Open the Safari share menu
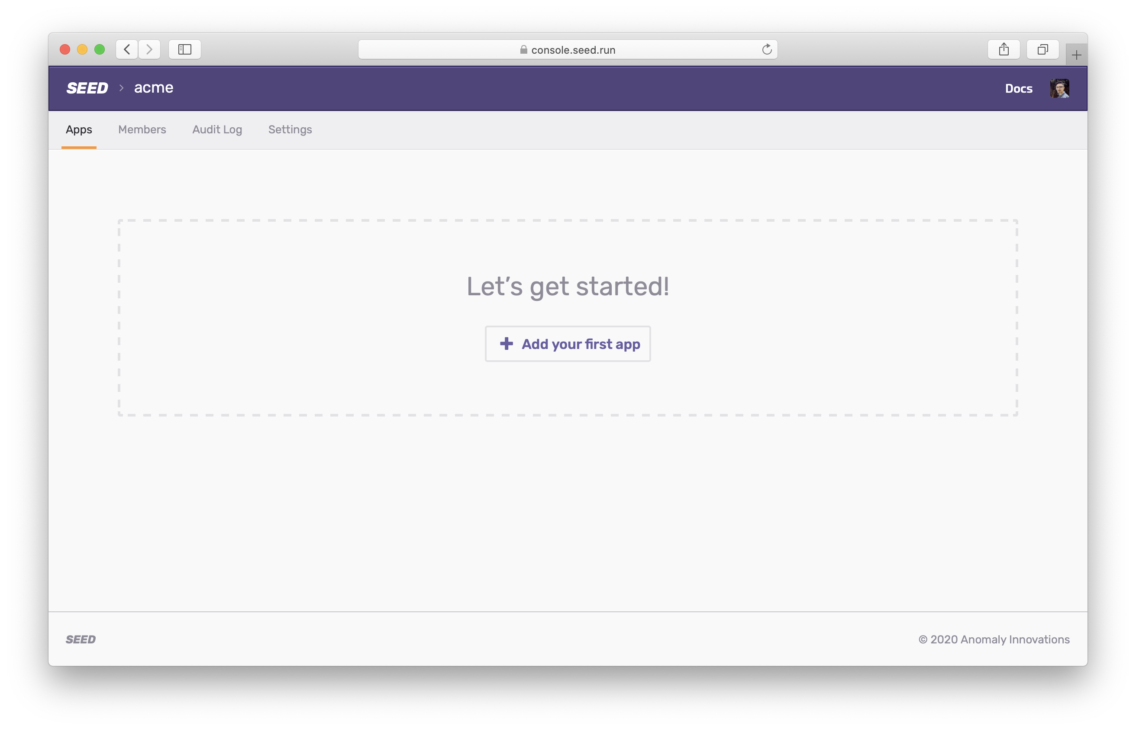This screenshot has height=730, width=1136. 1004,49
